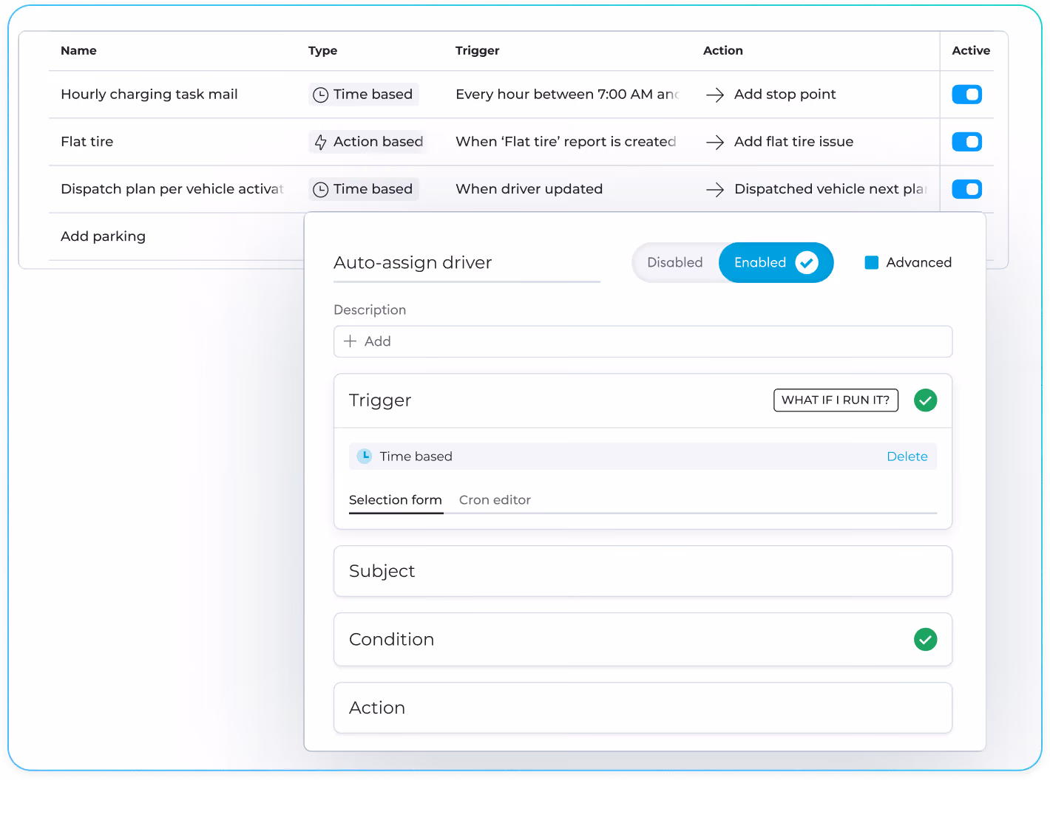Toggle Active switch for Flat tire rule
The height and width of the screenshot is (823, 1050).
click(966, 142)
